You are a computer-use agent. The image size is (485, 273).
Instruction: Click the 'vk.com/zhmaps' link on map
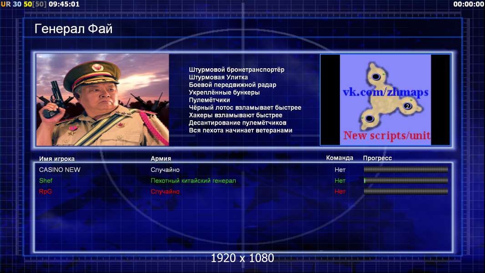[385, 92]
